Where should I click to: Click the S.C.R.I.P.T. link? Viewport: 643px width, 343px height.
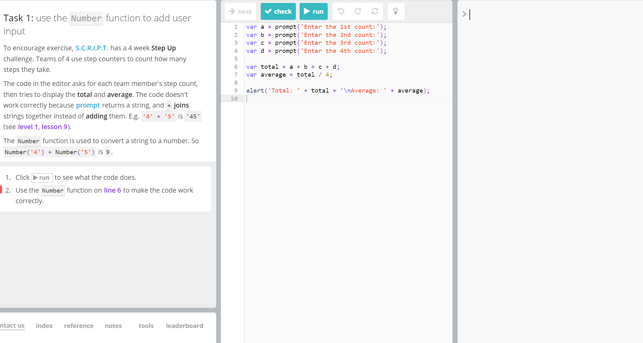[92, 48]
